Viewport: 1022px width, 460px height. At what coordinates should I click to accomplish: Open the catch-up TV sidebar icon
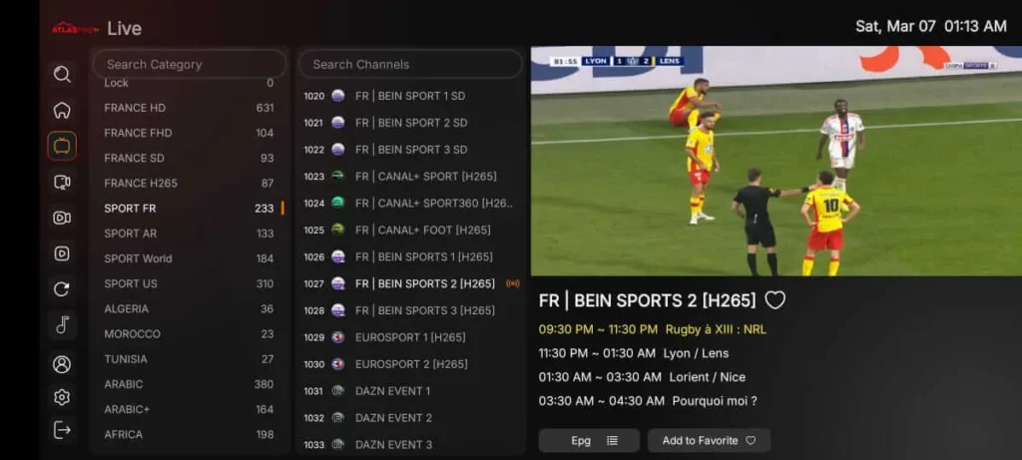tap(62, 182)
